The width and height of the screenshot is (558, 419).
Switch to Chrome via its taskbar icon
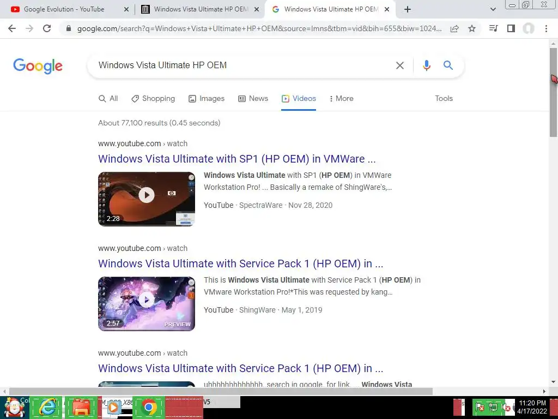[x=149, y=407]
